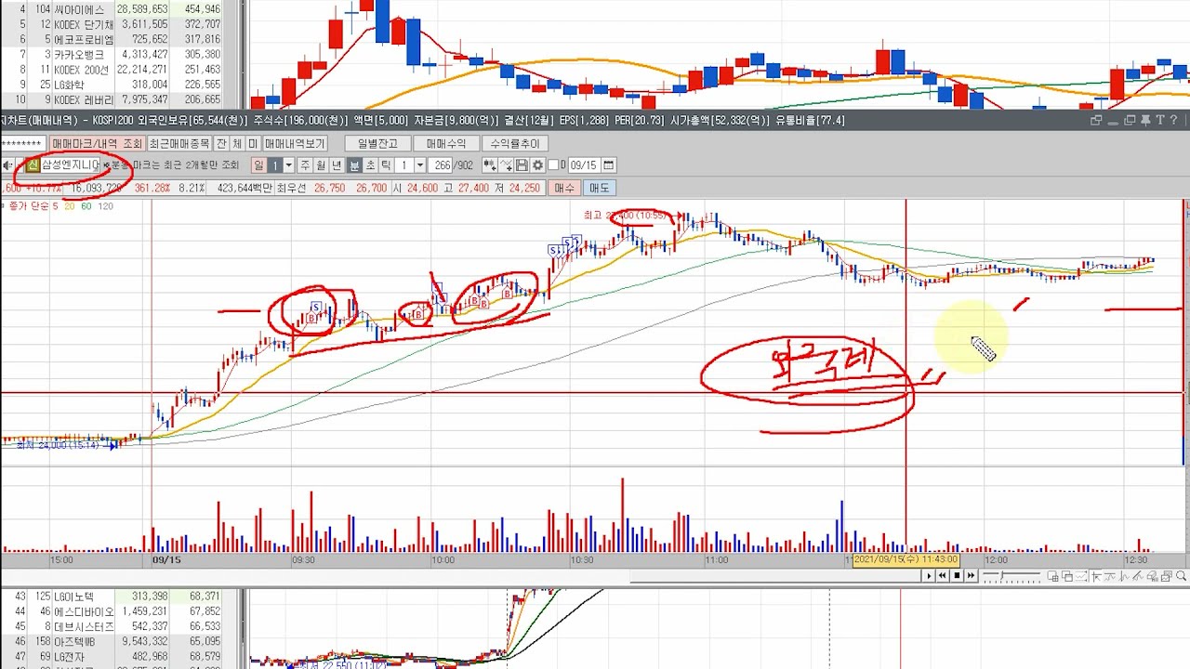Image resolution: width=1190 pixels, height=669 pixels.
Task: Click the T font icon in title bar
Action: click(x=1160, y=120)
